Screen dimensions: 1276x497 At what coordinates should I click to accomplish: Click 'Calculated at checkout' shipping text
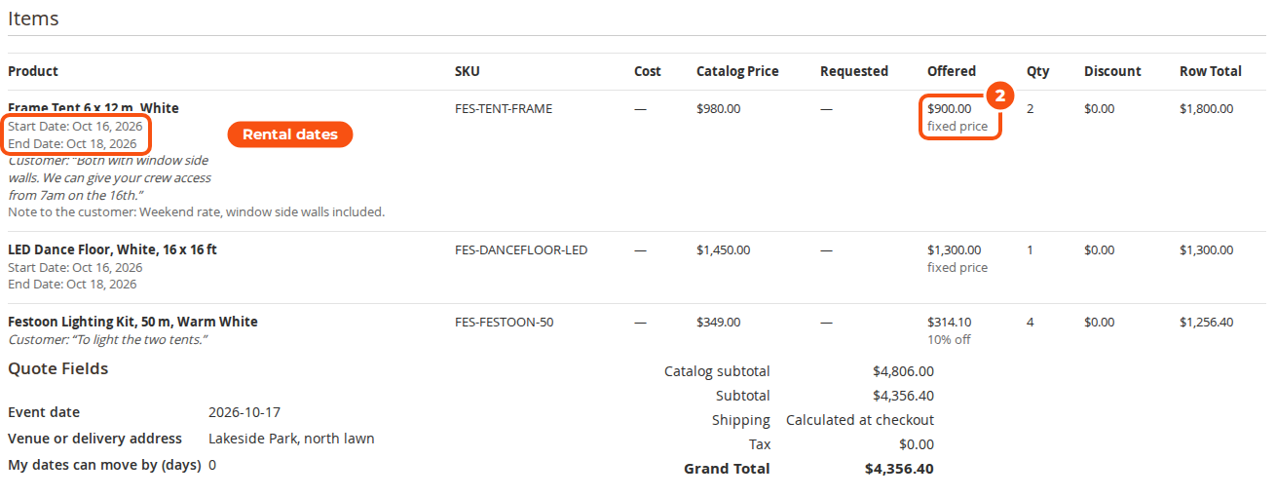coord(860,420)
